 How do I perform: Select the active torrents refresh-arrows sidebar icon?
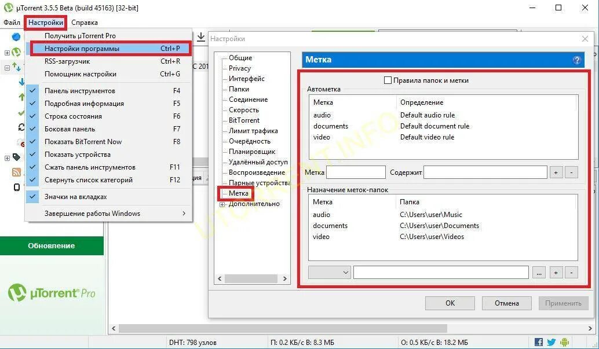(x=21, y=127)
